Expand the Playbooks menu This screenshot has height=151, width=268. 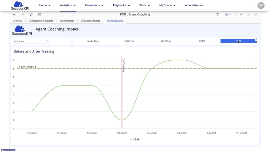[x=121, y=5]
